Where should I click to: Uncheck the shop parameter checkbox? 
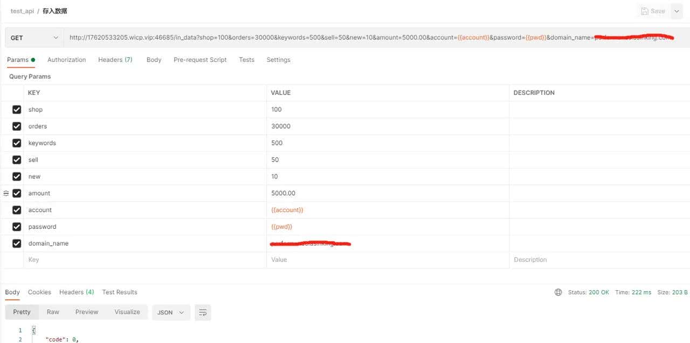pyautogui.click(x=17, y=110)
